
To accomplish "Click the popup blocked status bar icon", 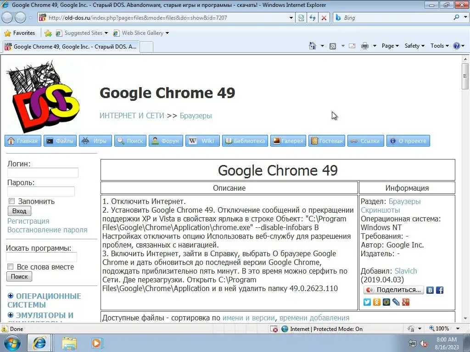I will pos(274,329).
